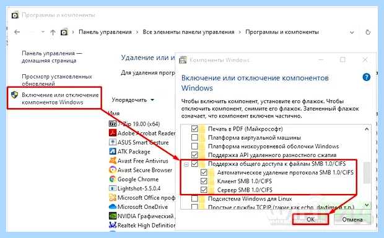Confirm with the OK button

(x=310, y=219)
